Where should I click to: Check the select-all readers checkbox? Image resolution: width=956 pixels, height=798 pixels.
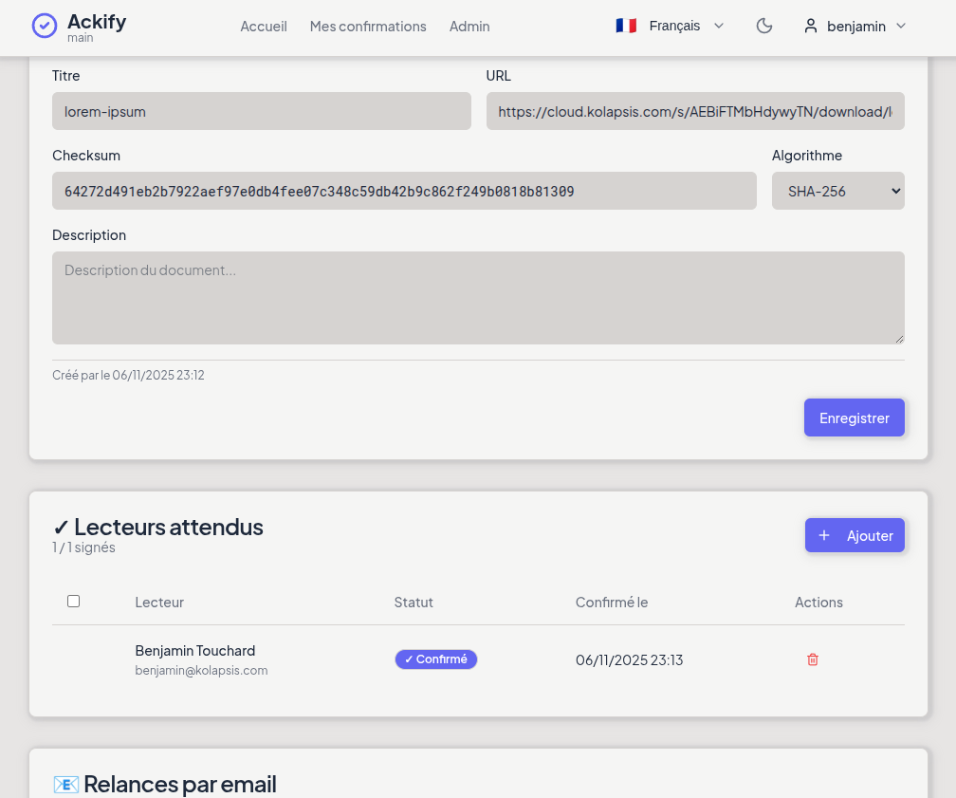[74, 602]
